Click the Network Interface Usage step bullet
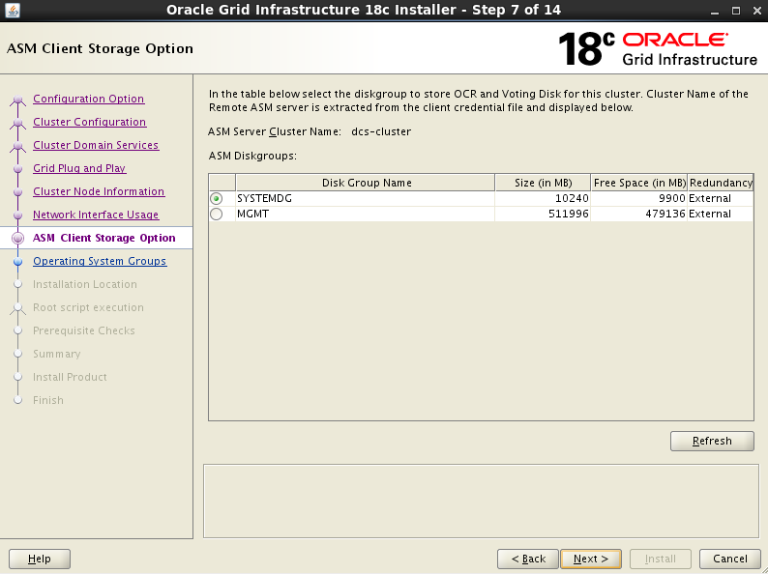This screenshot has width=768, height=574. 18,215
